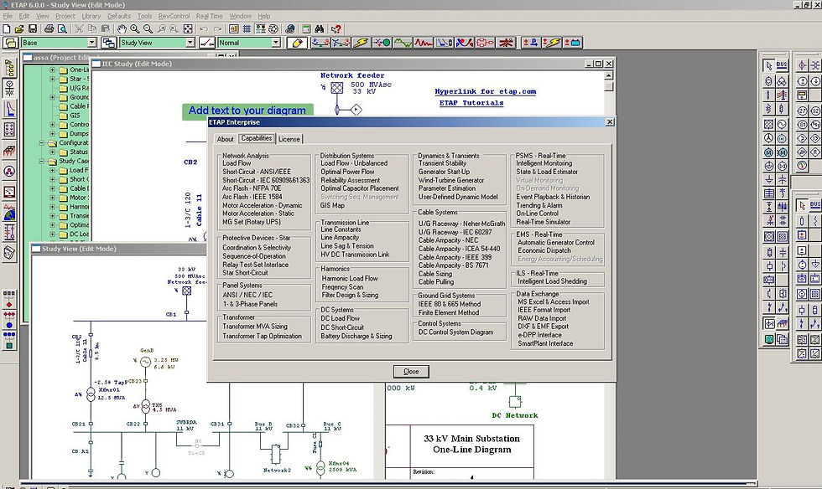Click the 'Network feeder' label in IEC Study
Image resolution: width=822 pixels, height=489 pixels.
pyautogui.click(x=352, y=75)
